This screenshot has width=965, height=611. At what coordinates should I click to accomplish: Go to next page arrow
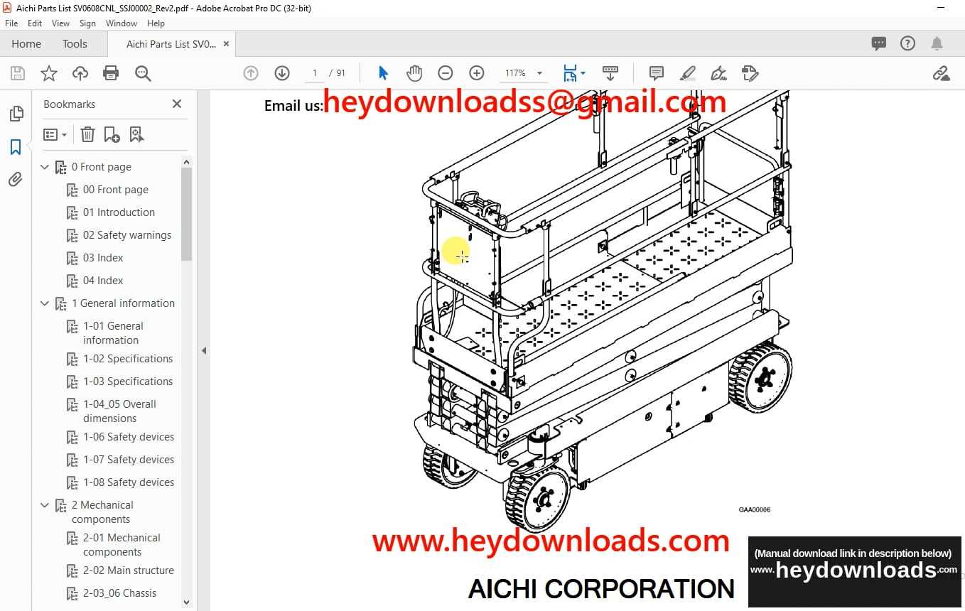[x=282, y=73]
